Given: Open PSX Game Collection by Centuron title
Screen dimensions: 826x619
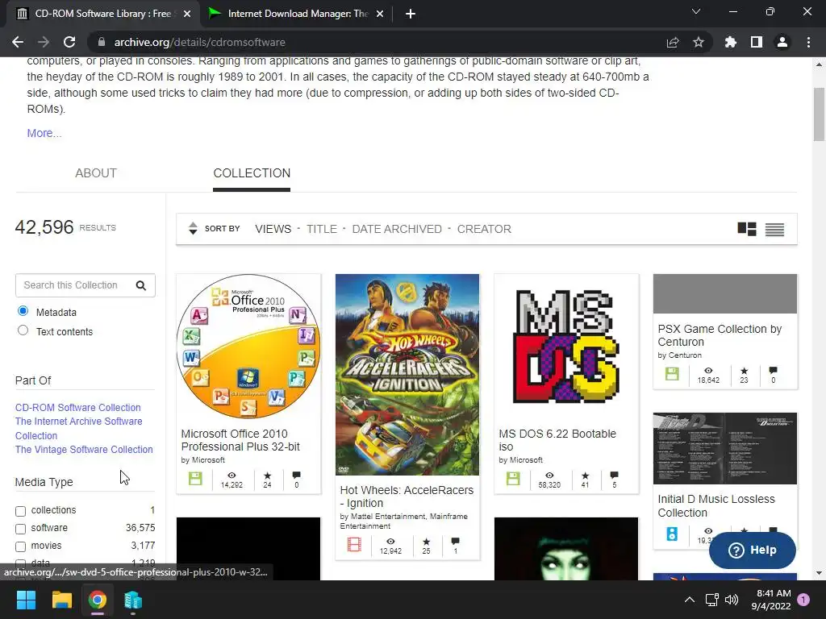Looking at the screenshot, I should (720, 335).
